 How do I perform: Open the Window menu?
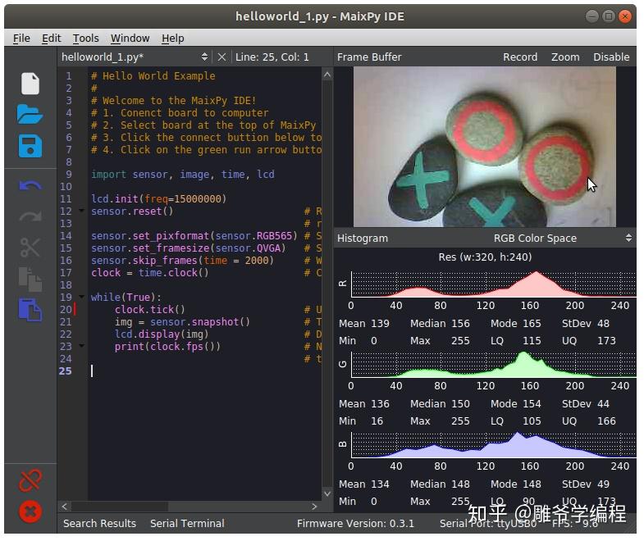click(x=130, y=38)
